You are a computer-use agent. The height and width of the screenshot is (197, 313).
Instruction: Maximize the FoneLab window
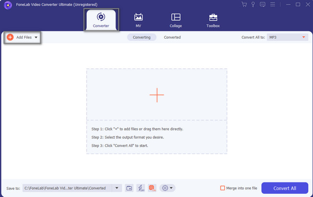[x=298, y=4]
